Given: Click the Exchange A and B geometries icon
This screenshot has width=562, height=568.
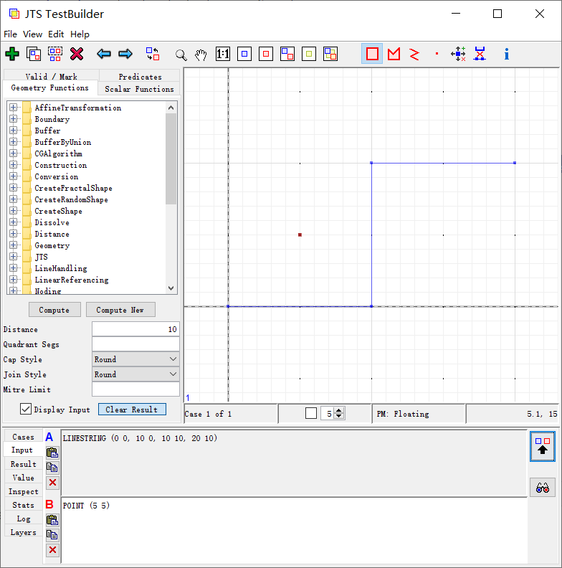Looking at the screenshot, I should point(153,54).
